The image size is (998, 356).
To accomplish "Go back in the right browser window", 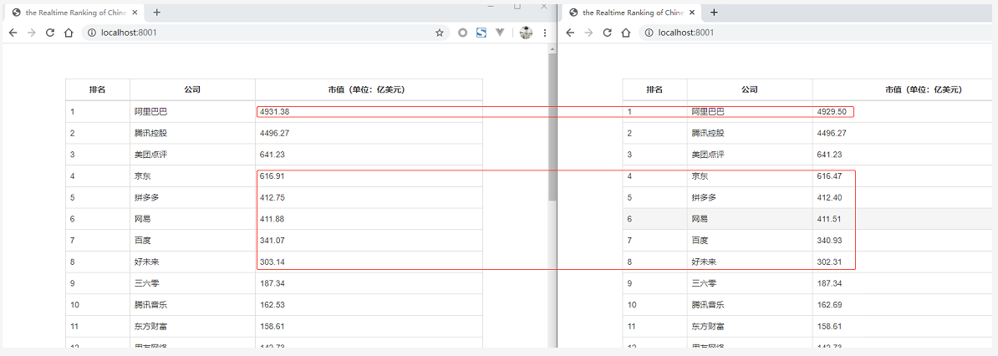I will 570,33.
